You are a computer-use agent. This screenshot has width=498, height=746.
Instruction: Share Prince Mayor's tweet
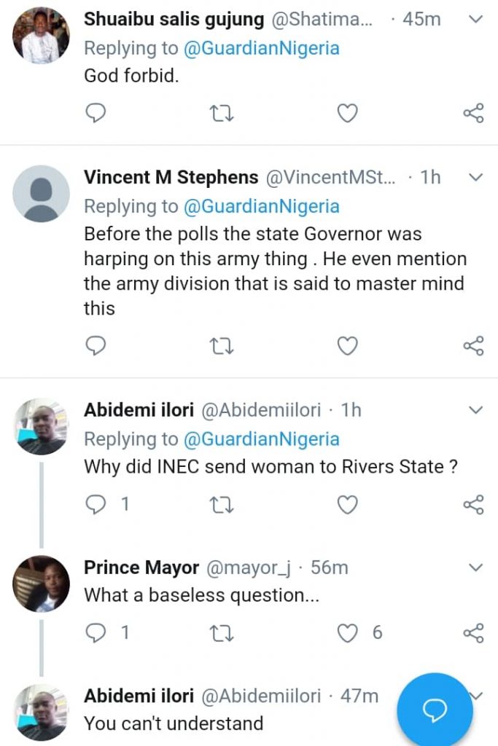474,632
